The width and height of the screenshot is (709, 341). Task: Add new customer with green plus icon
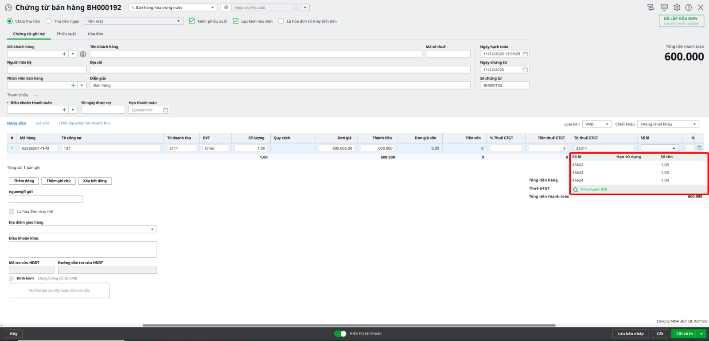tap(64, 54)
